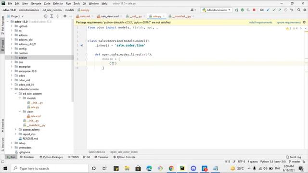The image size is (308, 173).
Task: Toggle the Favorites side tool window
Action: point(2,125)
